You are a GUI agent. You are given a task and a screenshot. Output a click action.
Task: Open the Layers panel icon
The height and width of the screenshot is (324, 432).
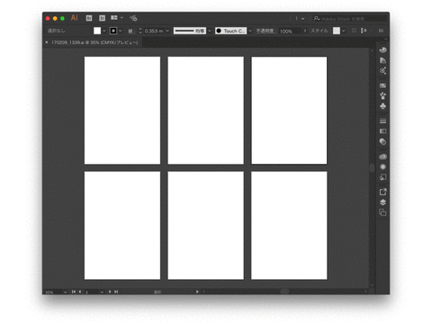(x=382, y=202)
